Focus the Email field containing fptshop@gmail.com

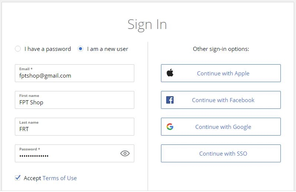tap(75, 73)
